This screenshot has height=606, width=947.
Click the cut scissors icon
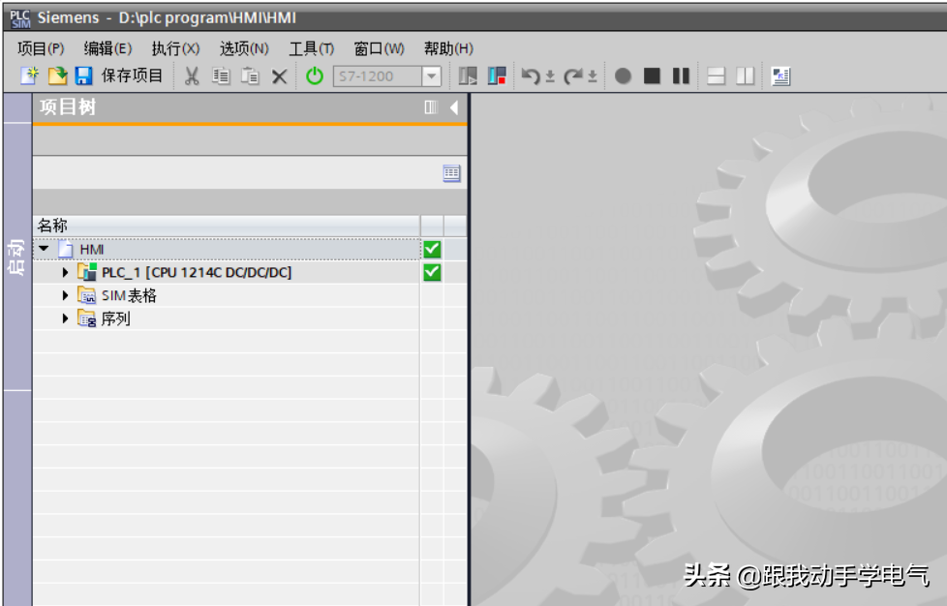tap(192, 76)
